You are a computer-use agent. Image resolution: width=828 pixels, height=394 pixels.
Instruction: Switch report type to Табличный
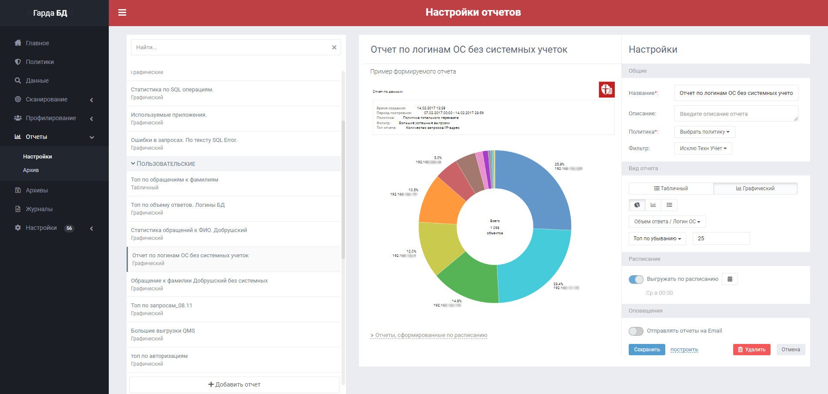point(671,189)
